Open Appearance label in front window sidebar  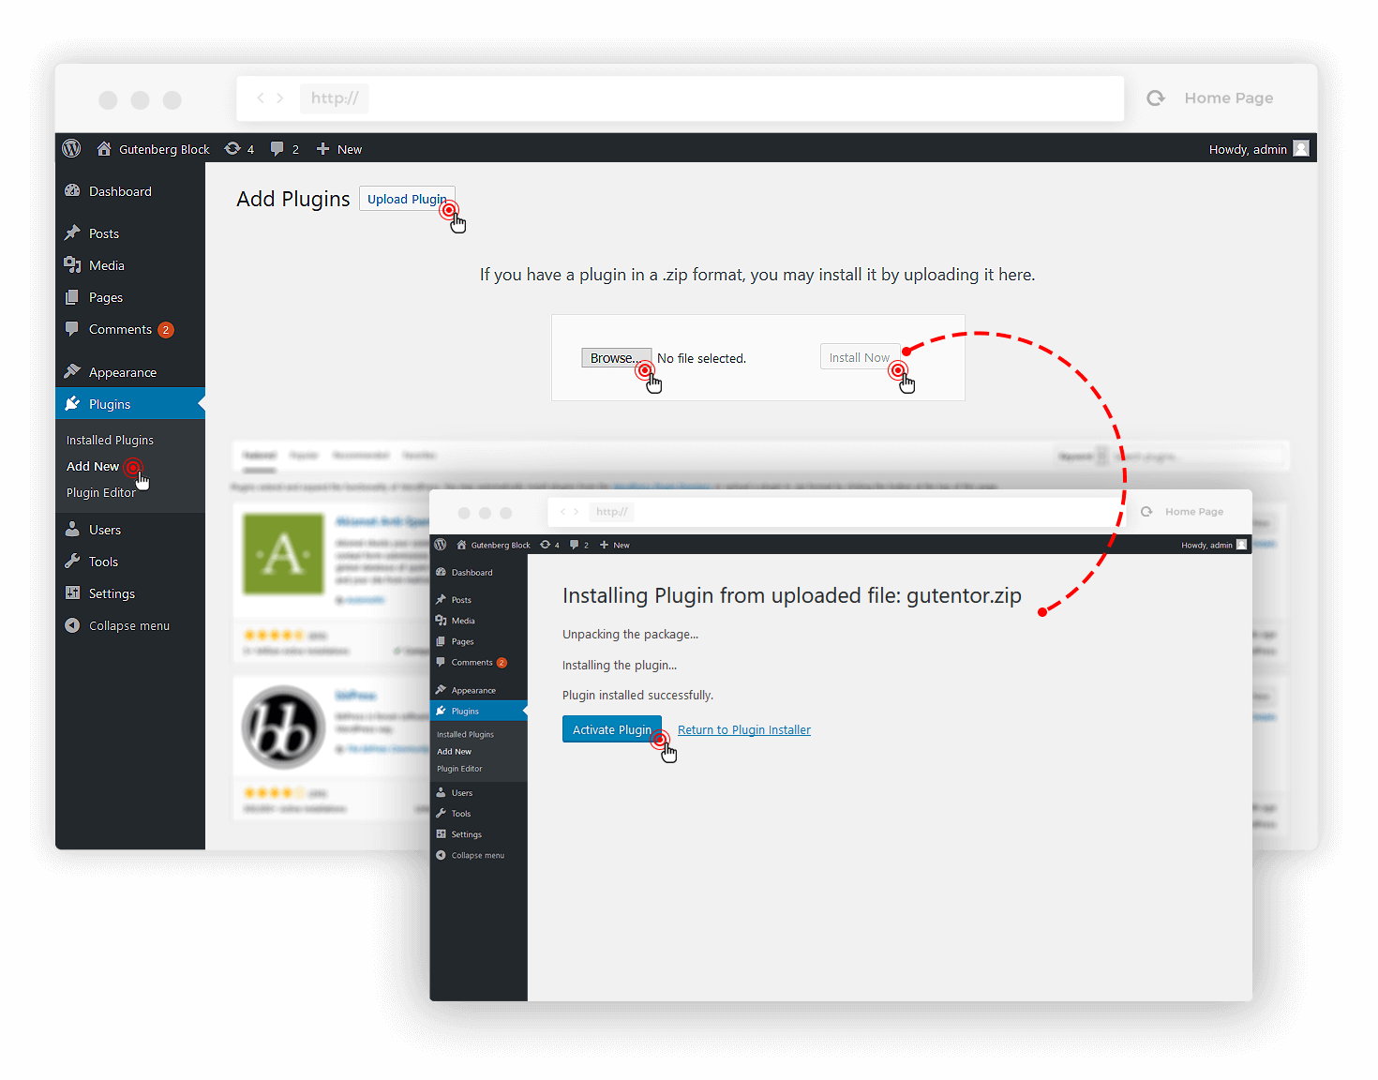(x=473, y=690)
